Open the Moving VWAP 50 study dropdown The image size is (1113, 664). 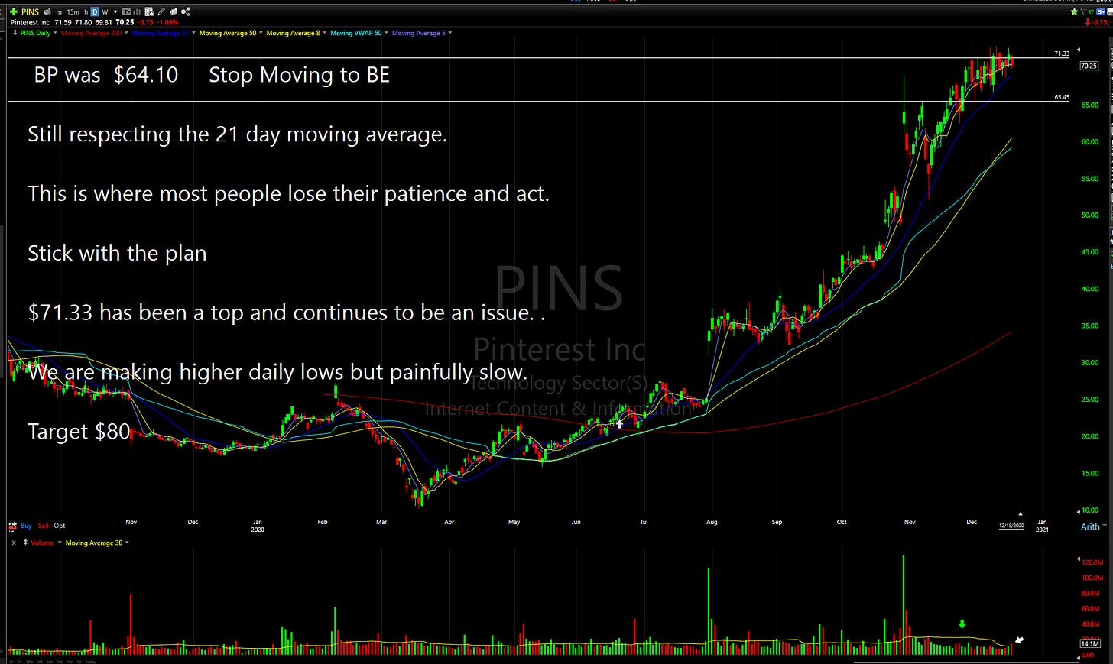point(386,33)
